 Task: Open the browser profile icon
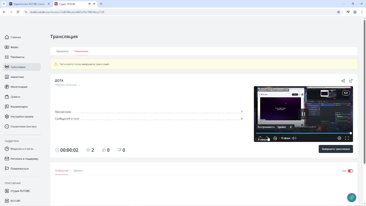(355, 12)
